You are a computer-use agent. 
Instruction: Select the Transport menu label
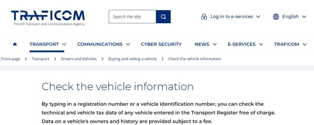[44, 44]
